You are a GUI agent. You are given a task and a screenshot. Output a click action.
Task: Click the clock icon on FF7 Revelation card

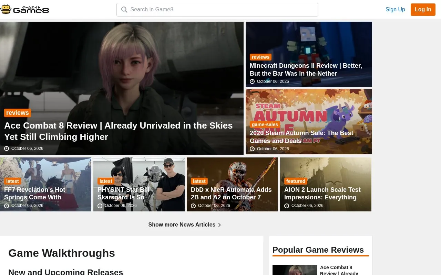pyautogui.click(x=7, y=206)
